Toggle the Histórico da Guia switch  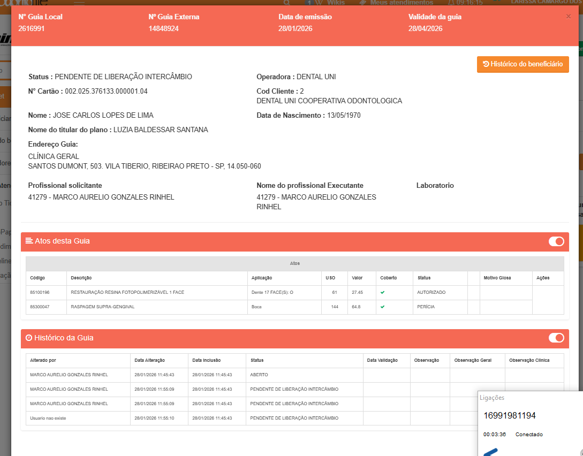pos(556,338)
